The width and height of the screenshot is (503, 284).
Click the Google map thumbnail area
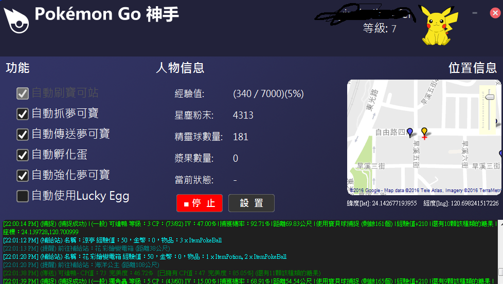point(424,137)
